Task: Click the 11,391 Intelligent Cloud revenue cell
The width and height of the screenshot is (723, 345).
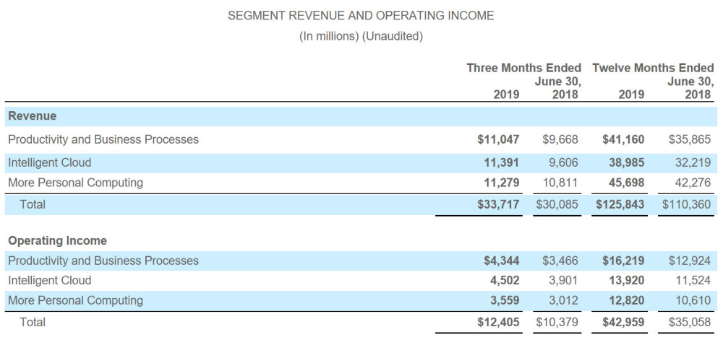Action: pyautogui.click(x=501, y=162)
